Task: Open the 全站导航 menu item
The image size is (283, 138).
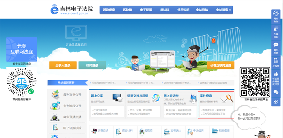Action: (202, 10)
